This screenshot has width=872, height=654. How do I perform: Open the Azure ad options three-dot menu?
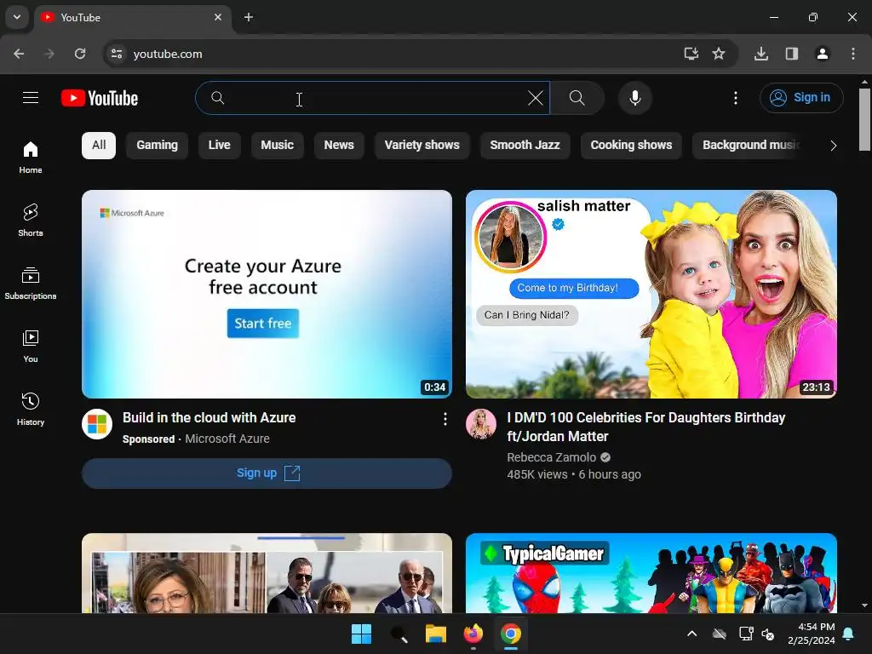pyautogui.click(x=445, y=419)
